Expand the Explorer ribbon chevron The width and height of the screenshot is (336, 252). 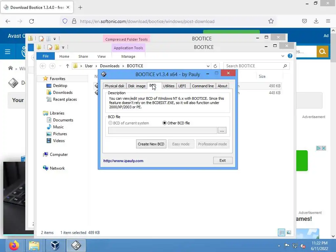tap(283, 56)
